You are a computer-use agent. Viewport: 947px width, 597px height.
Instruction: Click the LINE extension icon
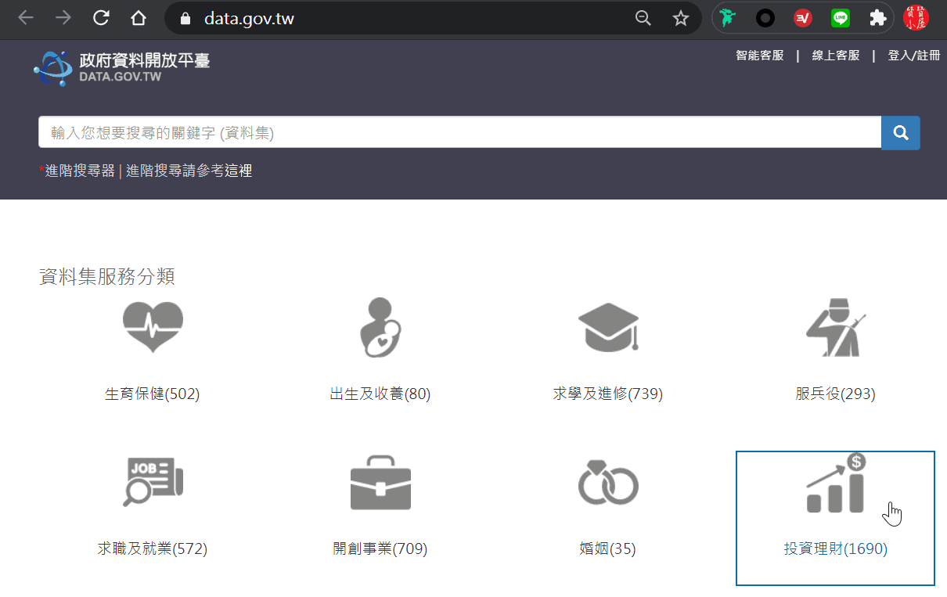pyautogui.click(x=841, y=18)
